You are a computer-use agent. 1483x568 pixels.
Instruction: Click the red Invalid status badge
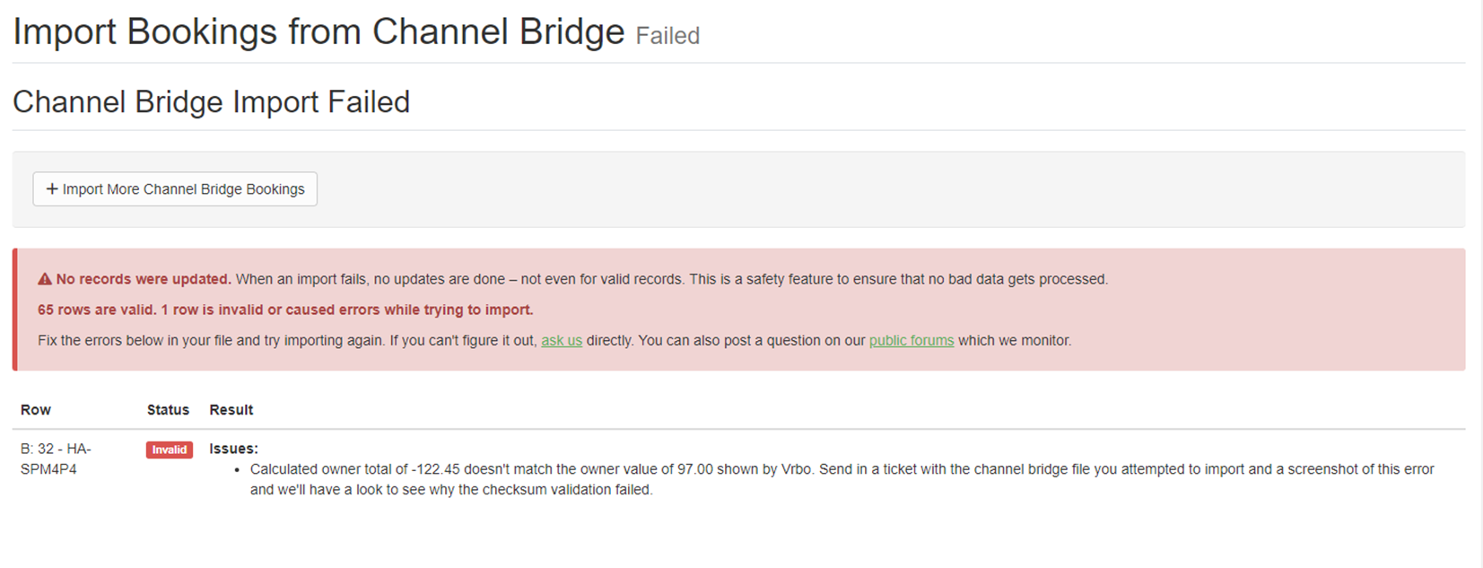click(169, 450)
